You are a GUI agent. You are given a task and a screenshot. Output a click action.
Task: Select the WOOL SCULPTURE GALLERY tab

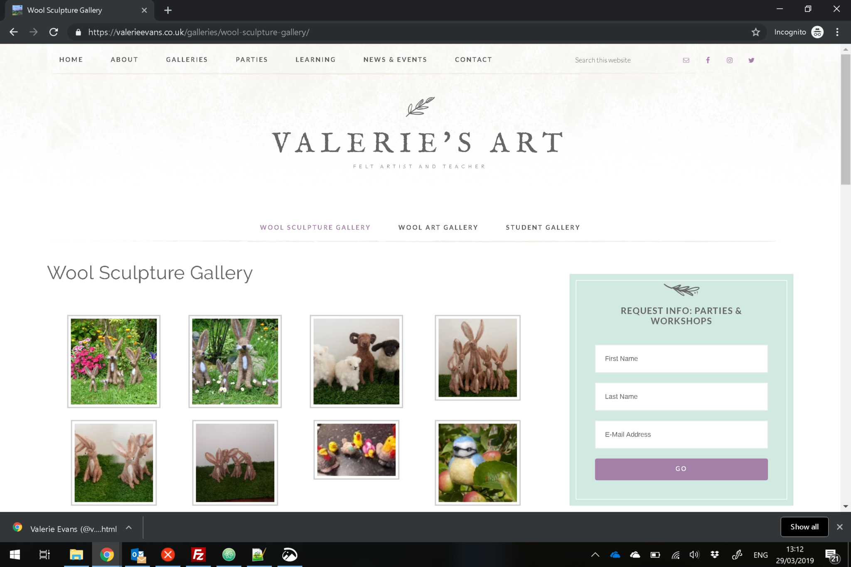point(315,226)
